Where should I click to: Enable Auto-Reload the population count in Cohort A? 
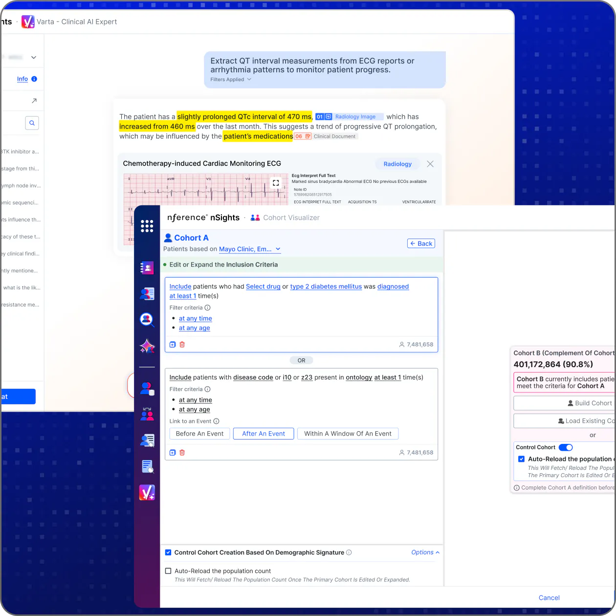point(168,571)
